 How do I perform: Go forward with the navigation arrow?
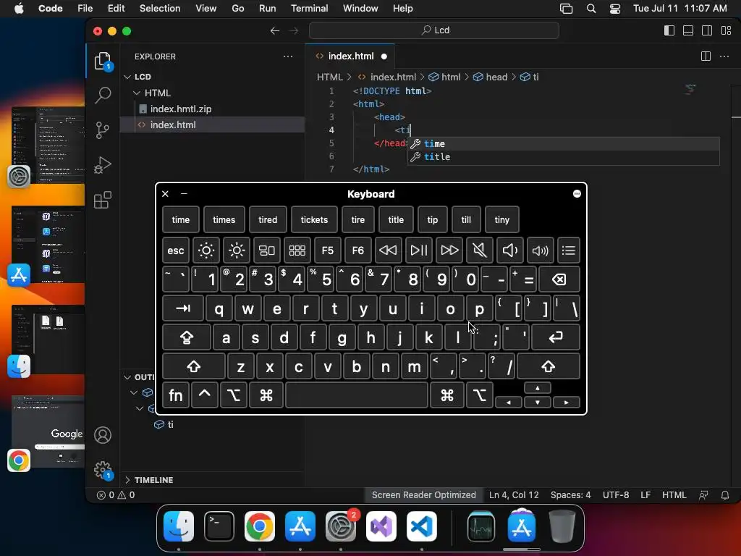294,30
